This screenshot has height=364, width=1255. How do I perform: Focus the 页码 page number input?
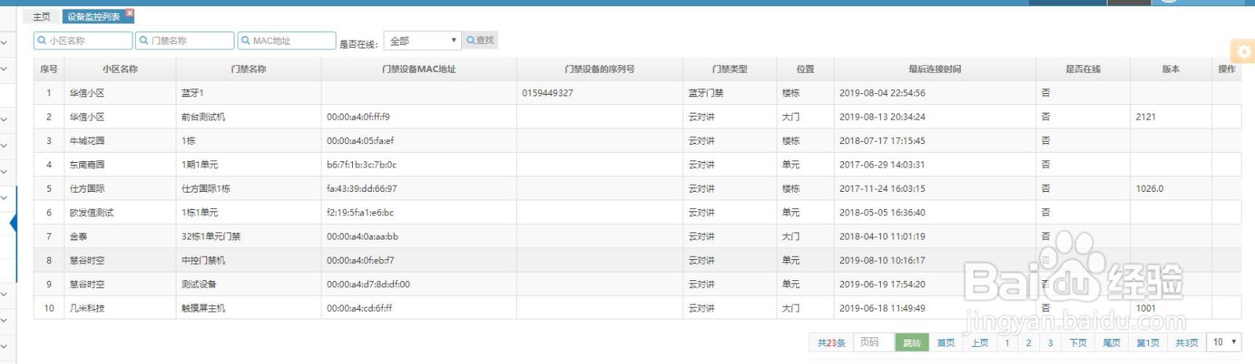874,342
